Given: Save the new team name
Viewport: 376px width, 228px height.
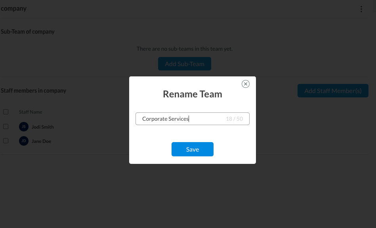Looking at the screenshot, I should [x=193, y=149].
